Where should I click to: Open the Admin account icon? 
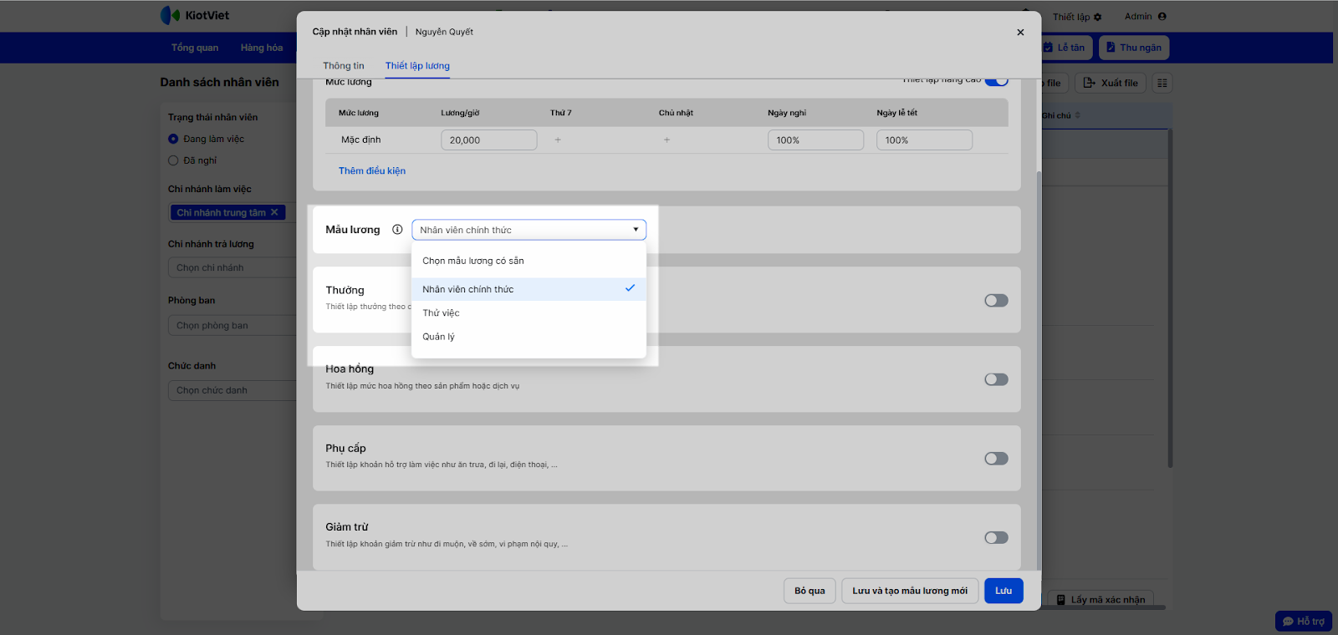[1162, 17]
